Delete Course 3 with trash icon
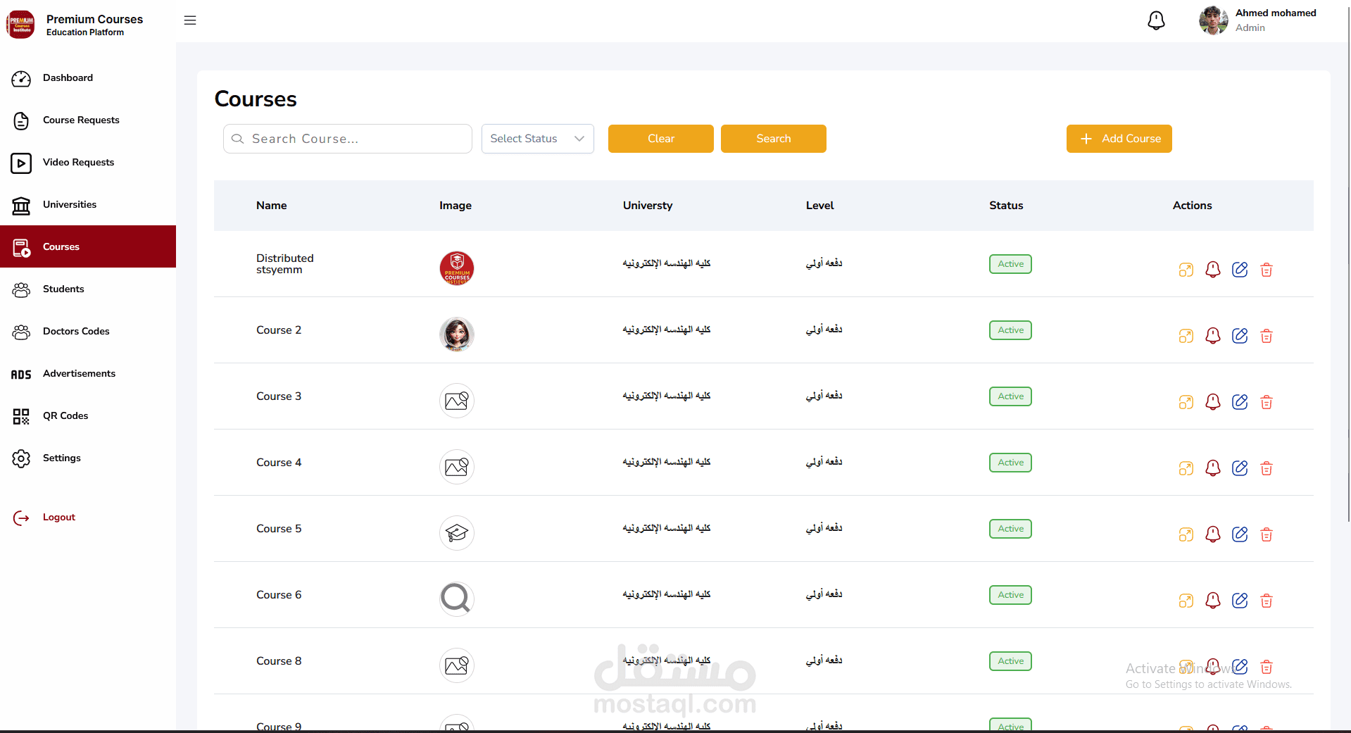 pos(1267,402)
